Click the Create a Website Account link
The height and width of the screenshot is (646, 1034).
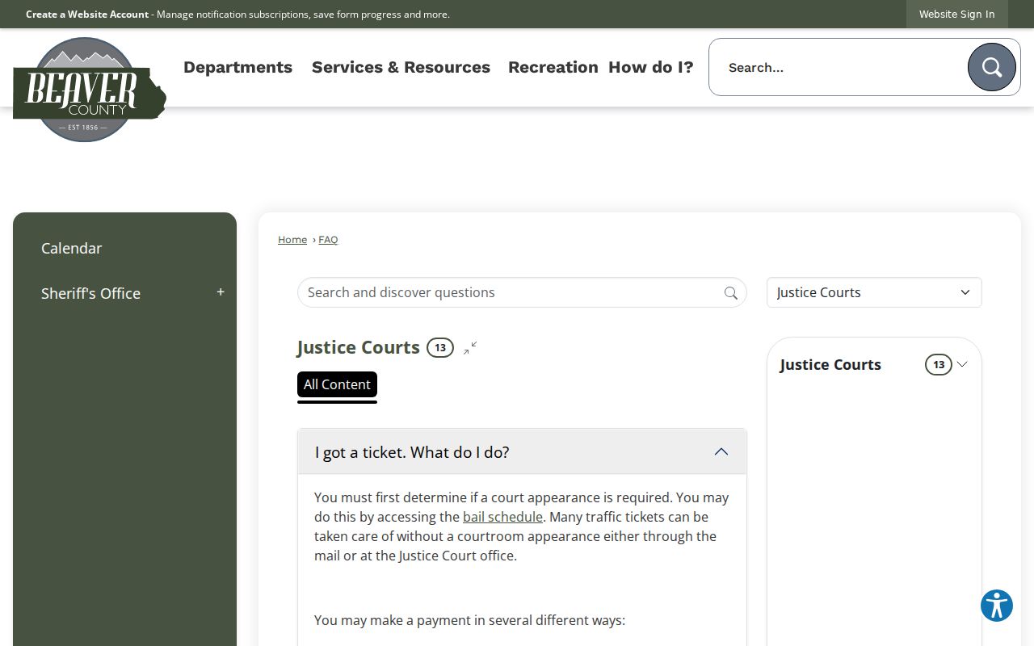87,15
